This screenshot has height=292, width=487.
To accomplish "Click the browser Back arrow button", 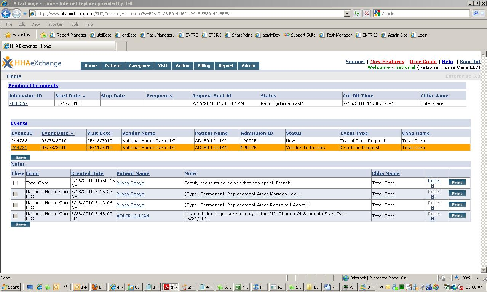I will point(6,13).
